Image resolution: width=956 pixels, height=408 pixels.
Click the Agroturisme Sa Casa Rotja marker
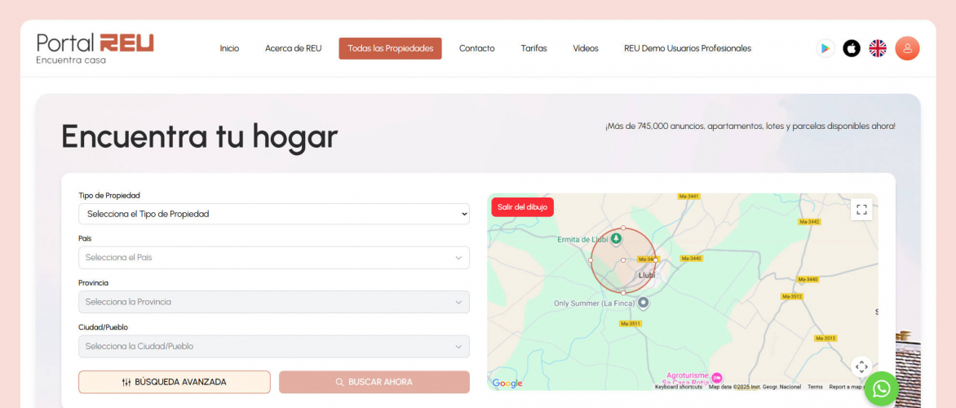(716, 378)
